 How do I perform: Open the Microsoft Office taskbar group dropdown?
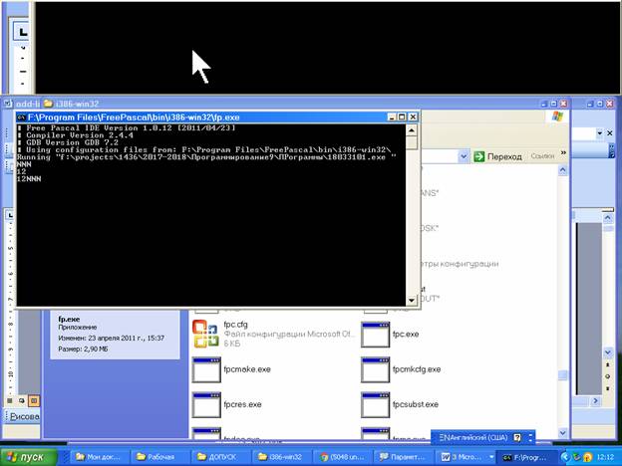pos(491,457)
